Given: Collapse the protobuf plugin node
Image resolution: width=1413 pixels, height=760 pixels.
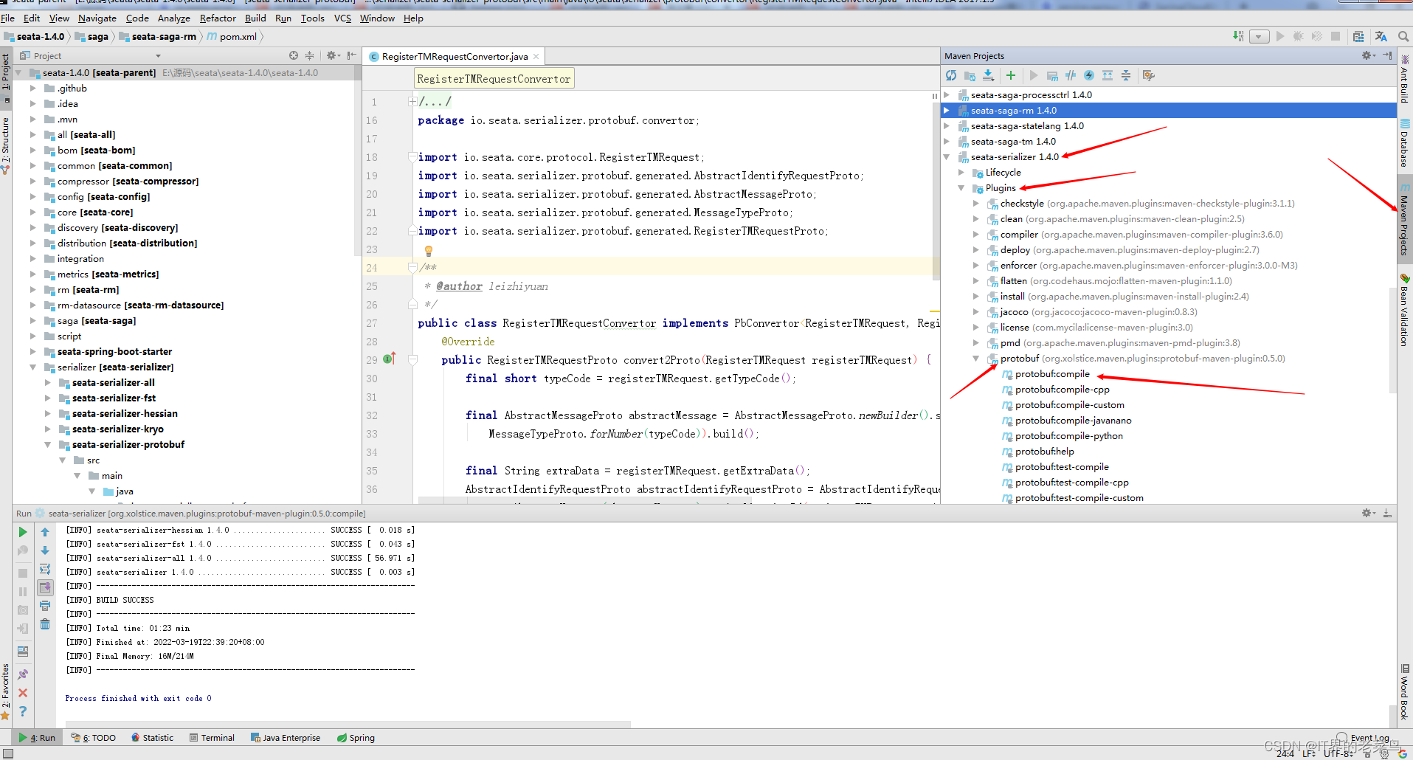Looking at the screenshot, I should 975,359.
